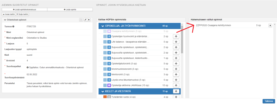Click Perustelut text starting Tässä perustelut

click(57, 85)
